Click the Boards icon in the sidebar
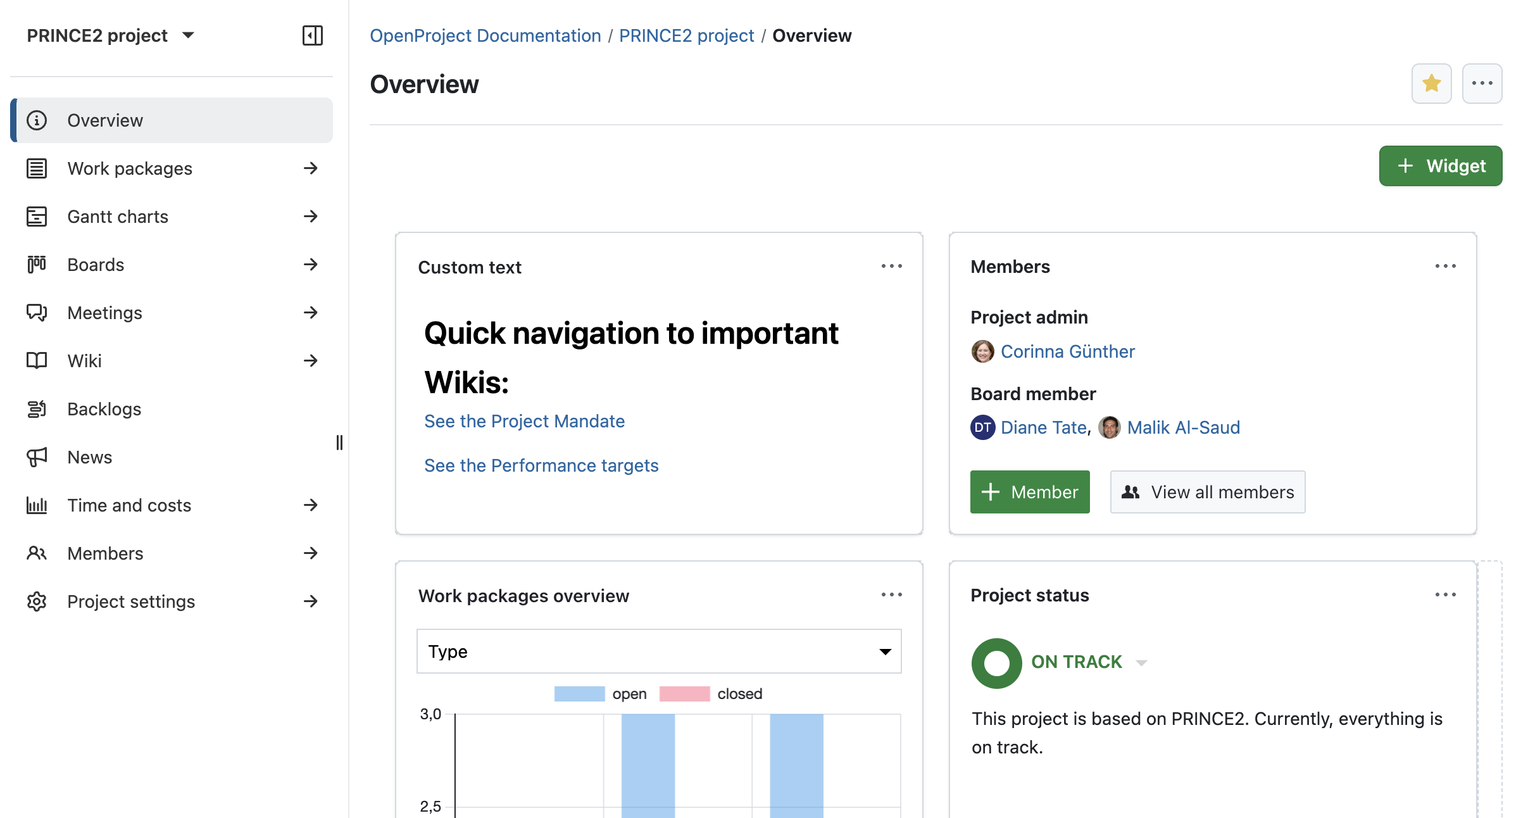1528x818 pixels. 36,264
